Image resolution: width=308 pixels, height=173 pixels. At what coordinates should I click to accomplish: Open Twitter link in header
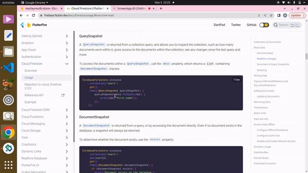pyautogui.click(x=236, y=25)
